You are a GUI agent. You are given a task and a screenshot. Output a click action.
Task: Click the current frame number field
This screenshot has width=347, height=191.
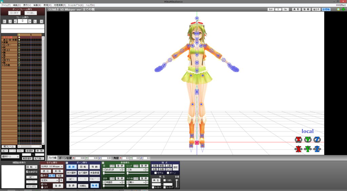(x=23, y=21)
